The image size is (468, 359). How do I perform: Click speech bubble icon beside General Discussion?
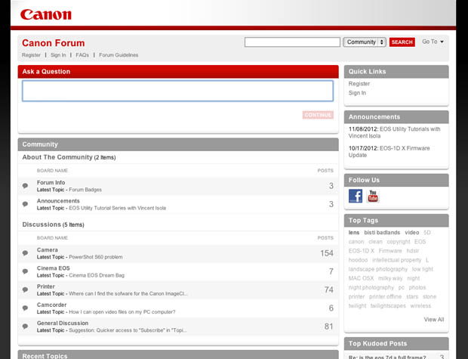(x=26, y=326)
